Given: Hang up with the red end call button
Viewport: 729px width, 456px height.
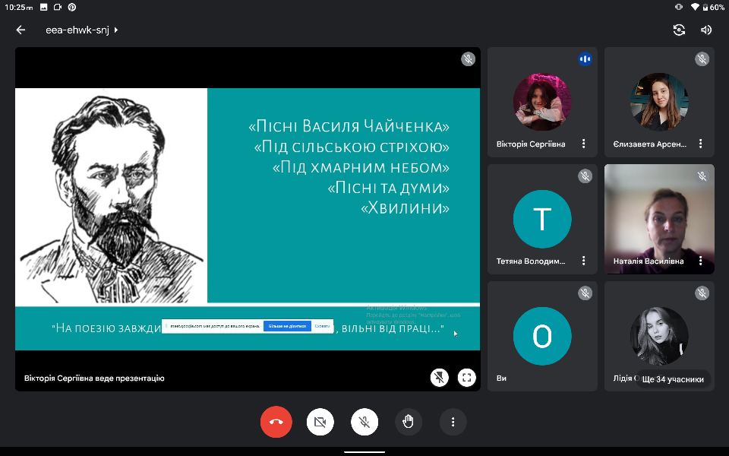Looking at the screenshot, I should 276,422.
